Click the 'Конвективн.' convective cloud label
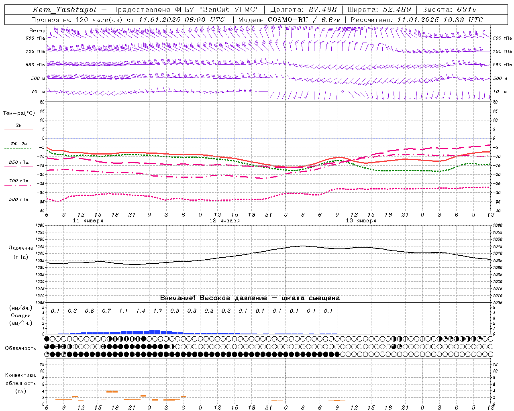Viewport: 514px width, 411px height. pos(20,375)
